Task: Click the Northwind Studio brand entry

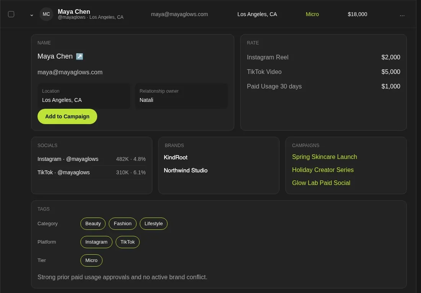Action: tap(186, 170)
